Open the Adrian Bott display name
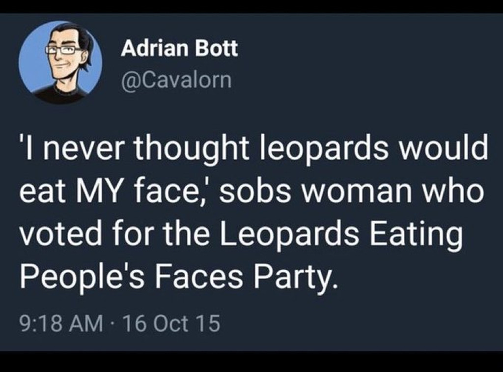 (x=179, y=49)
